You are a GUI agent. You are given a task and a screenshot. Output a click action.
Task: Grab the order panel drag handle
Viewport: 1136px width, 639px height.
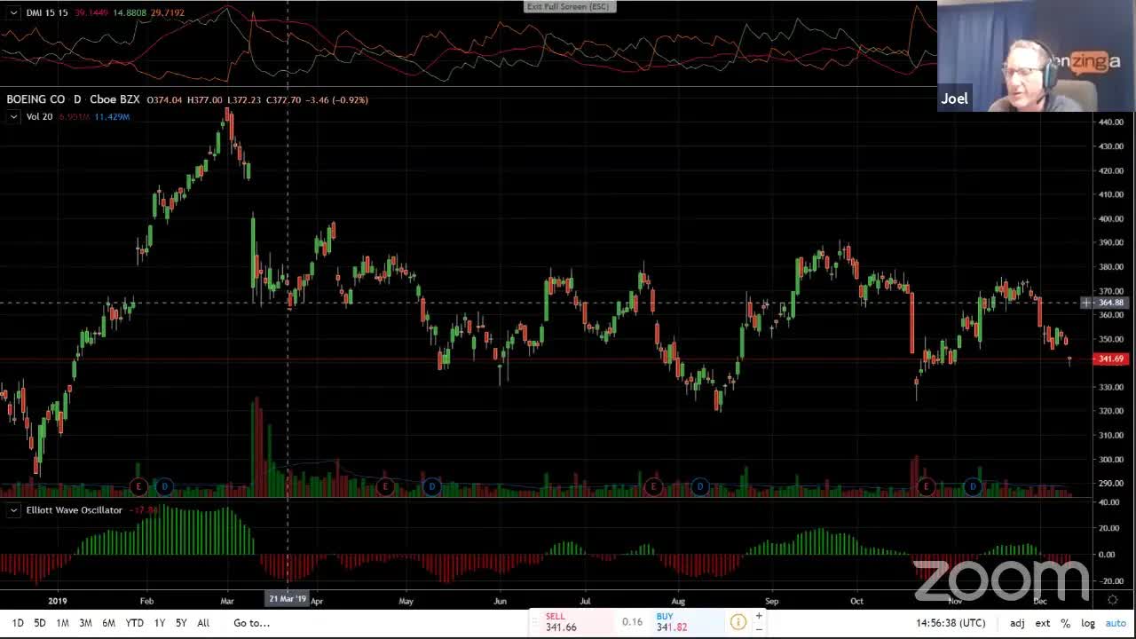click(535, 622)
